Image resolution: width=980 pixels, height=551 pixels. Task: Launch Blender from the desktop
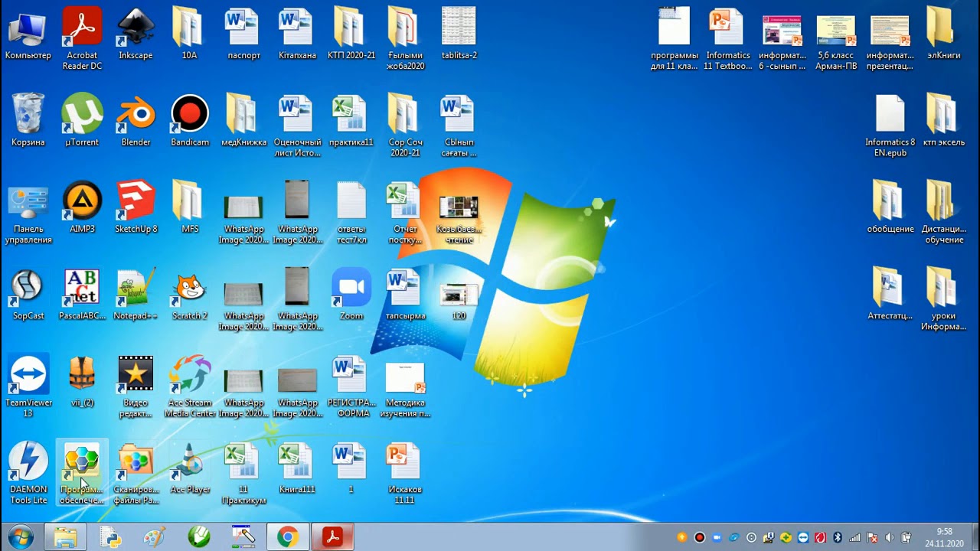click(x=136, y=120)
